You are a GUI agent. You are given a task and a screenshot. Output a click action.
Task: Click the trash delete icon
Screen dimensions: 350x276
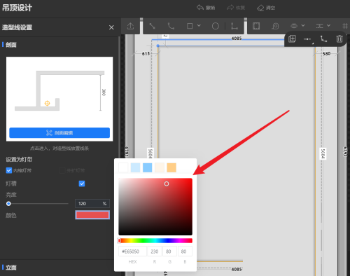[x=339, y=39]
